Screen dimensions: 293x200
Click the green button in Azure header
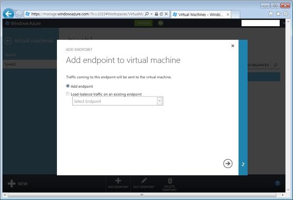143,23
